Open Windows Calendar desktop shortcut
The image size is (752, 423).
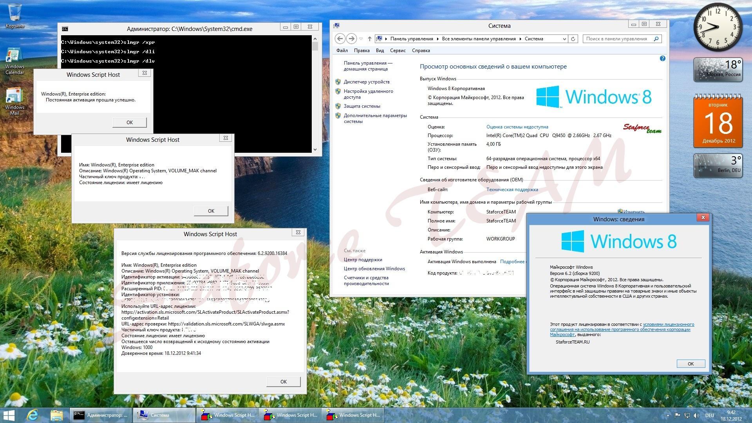14,61
